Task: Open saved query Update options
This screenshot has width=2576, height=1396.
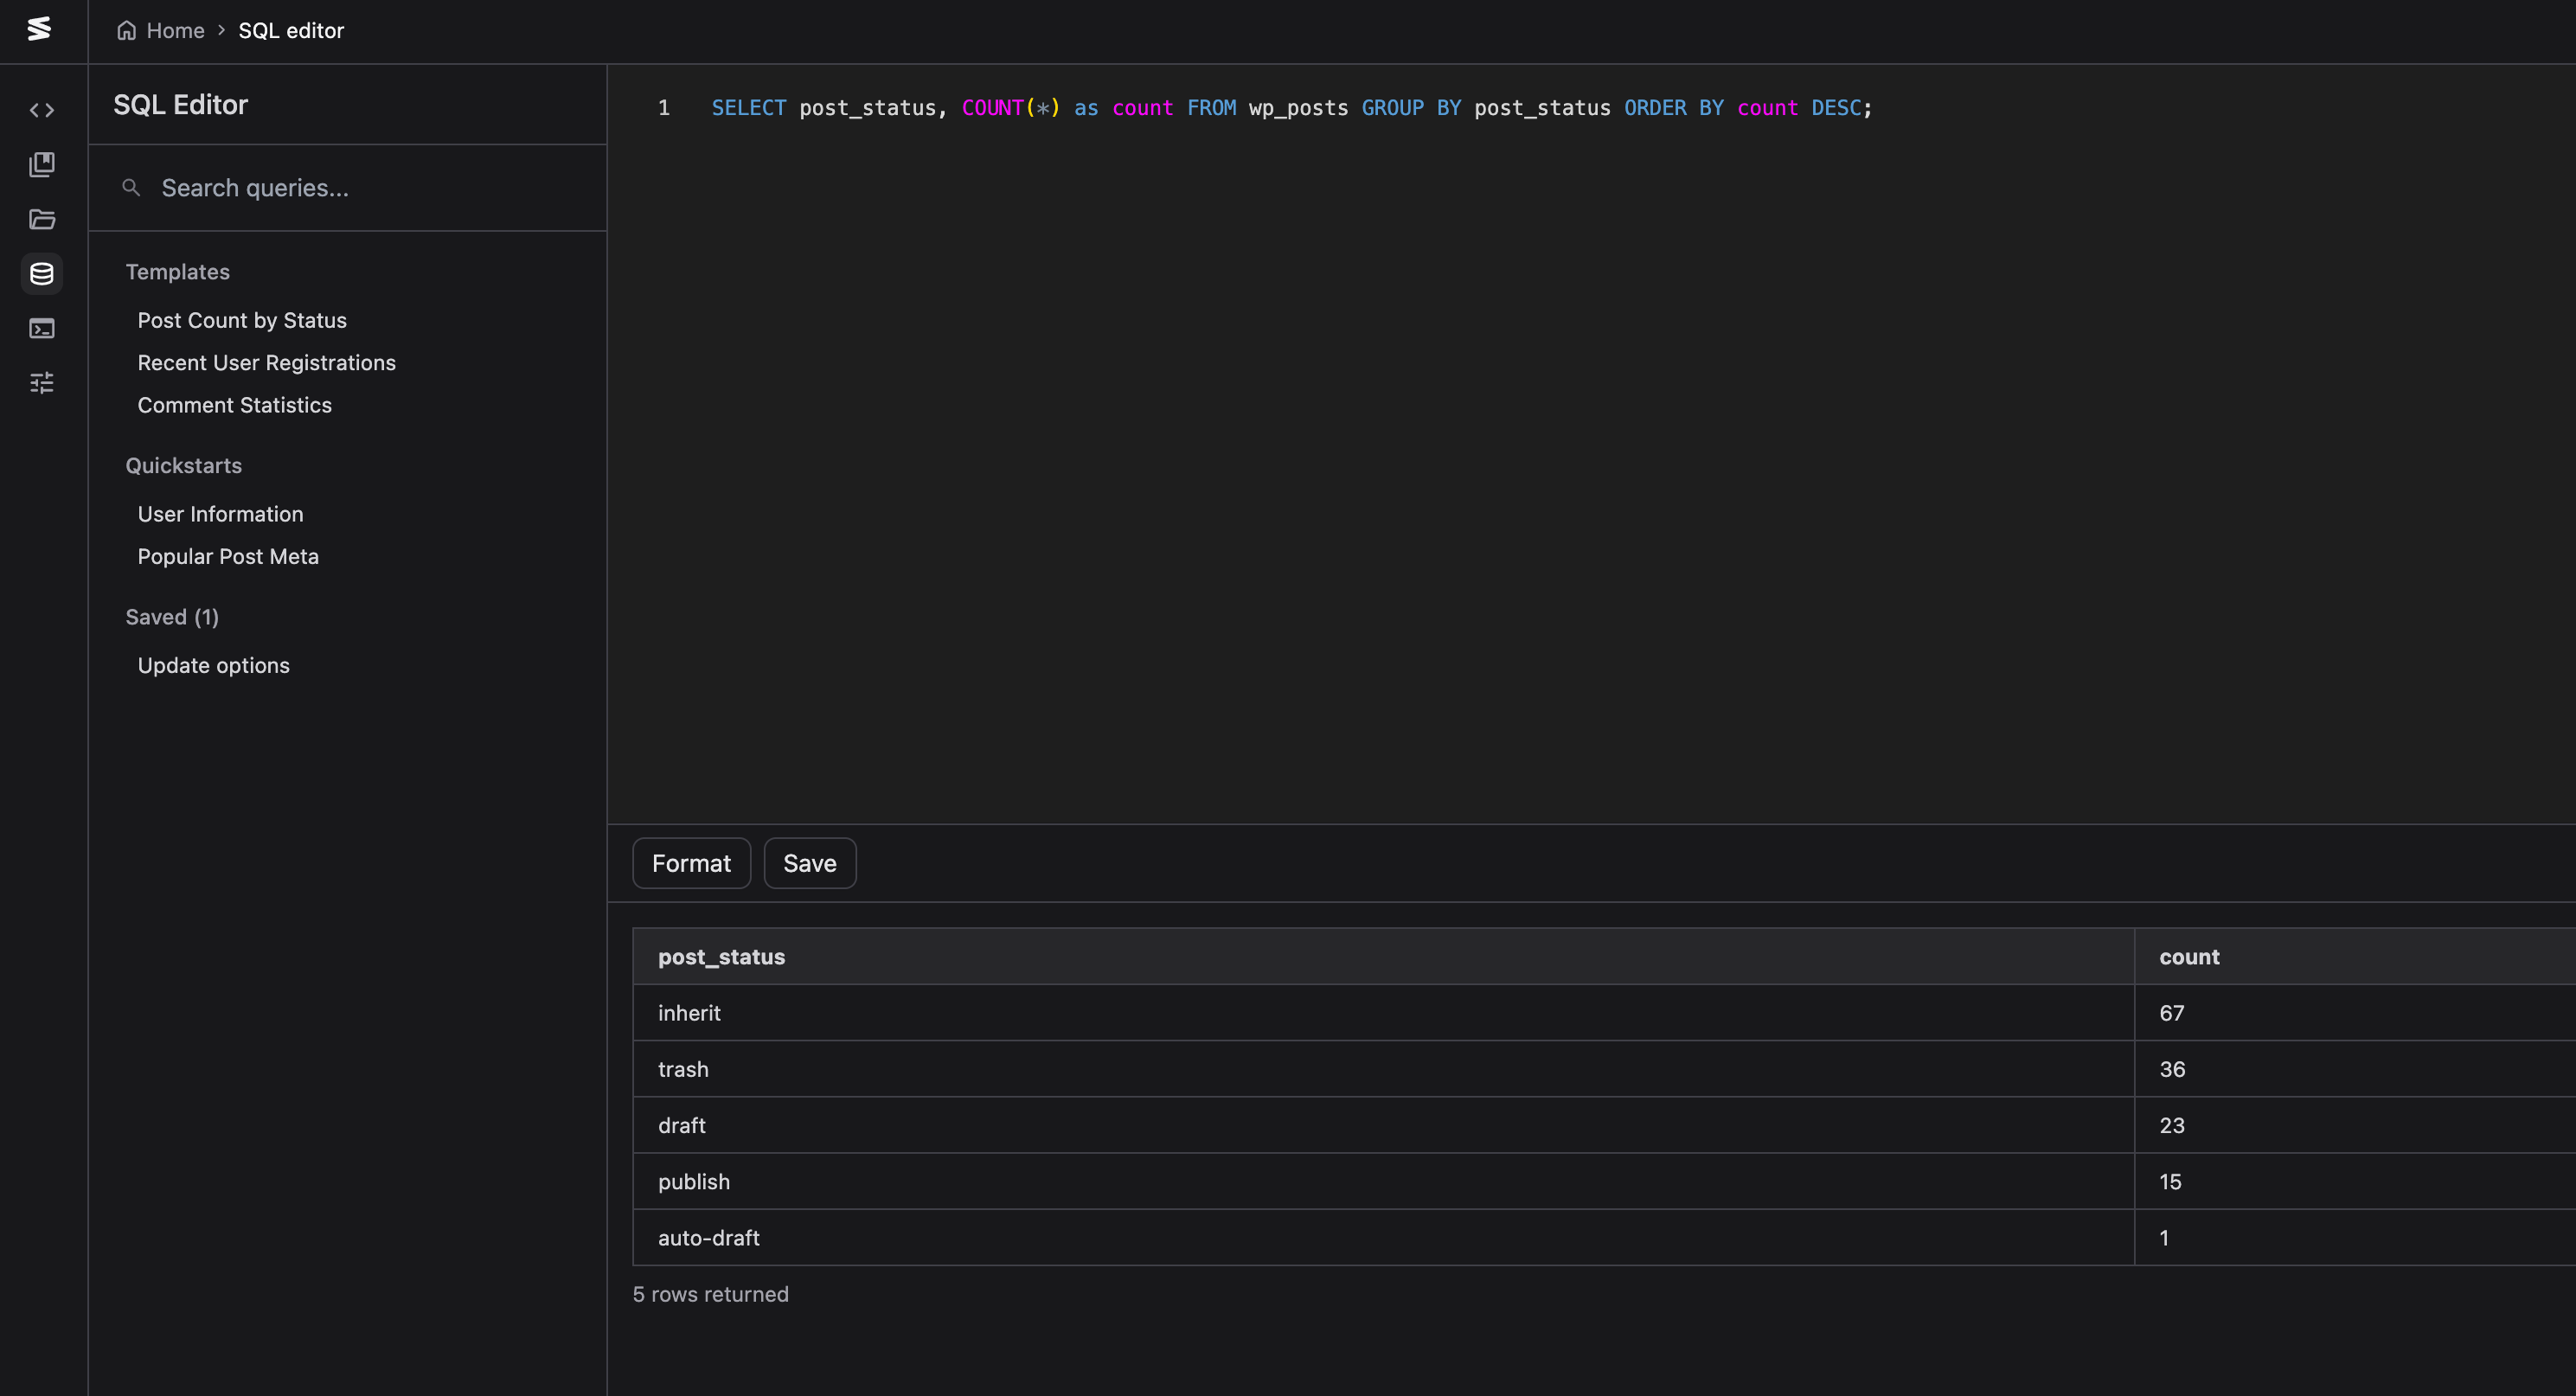Action: (x=213, y=665)
